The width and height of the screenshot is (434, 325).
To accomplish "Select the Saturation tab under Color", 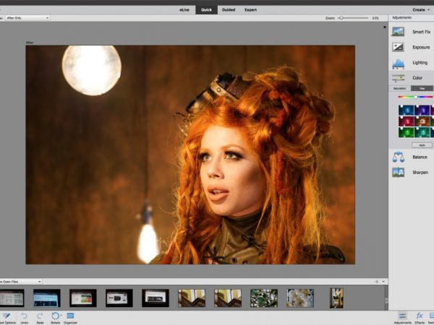I will tap(399, 88).
